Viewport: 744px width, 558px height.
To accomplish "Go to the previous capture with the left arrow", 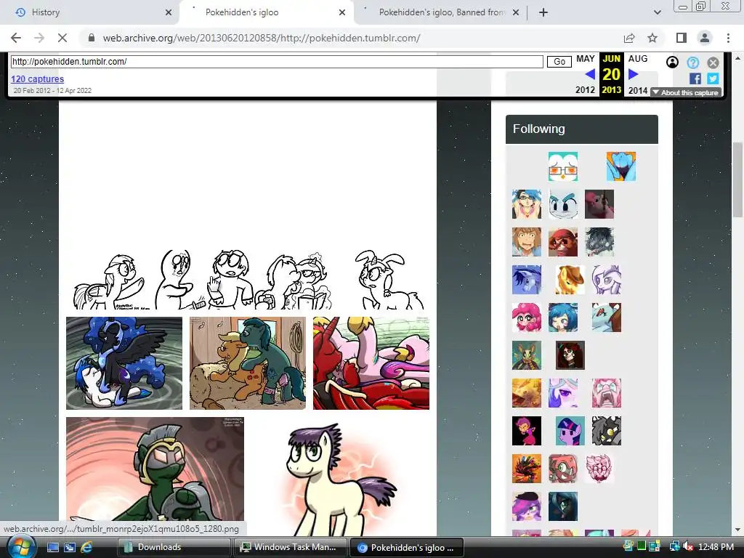I will (590, 74).
